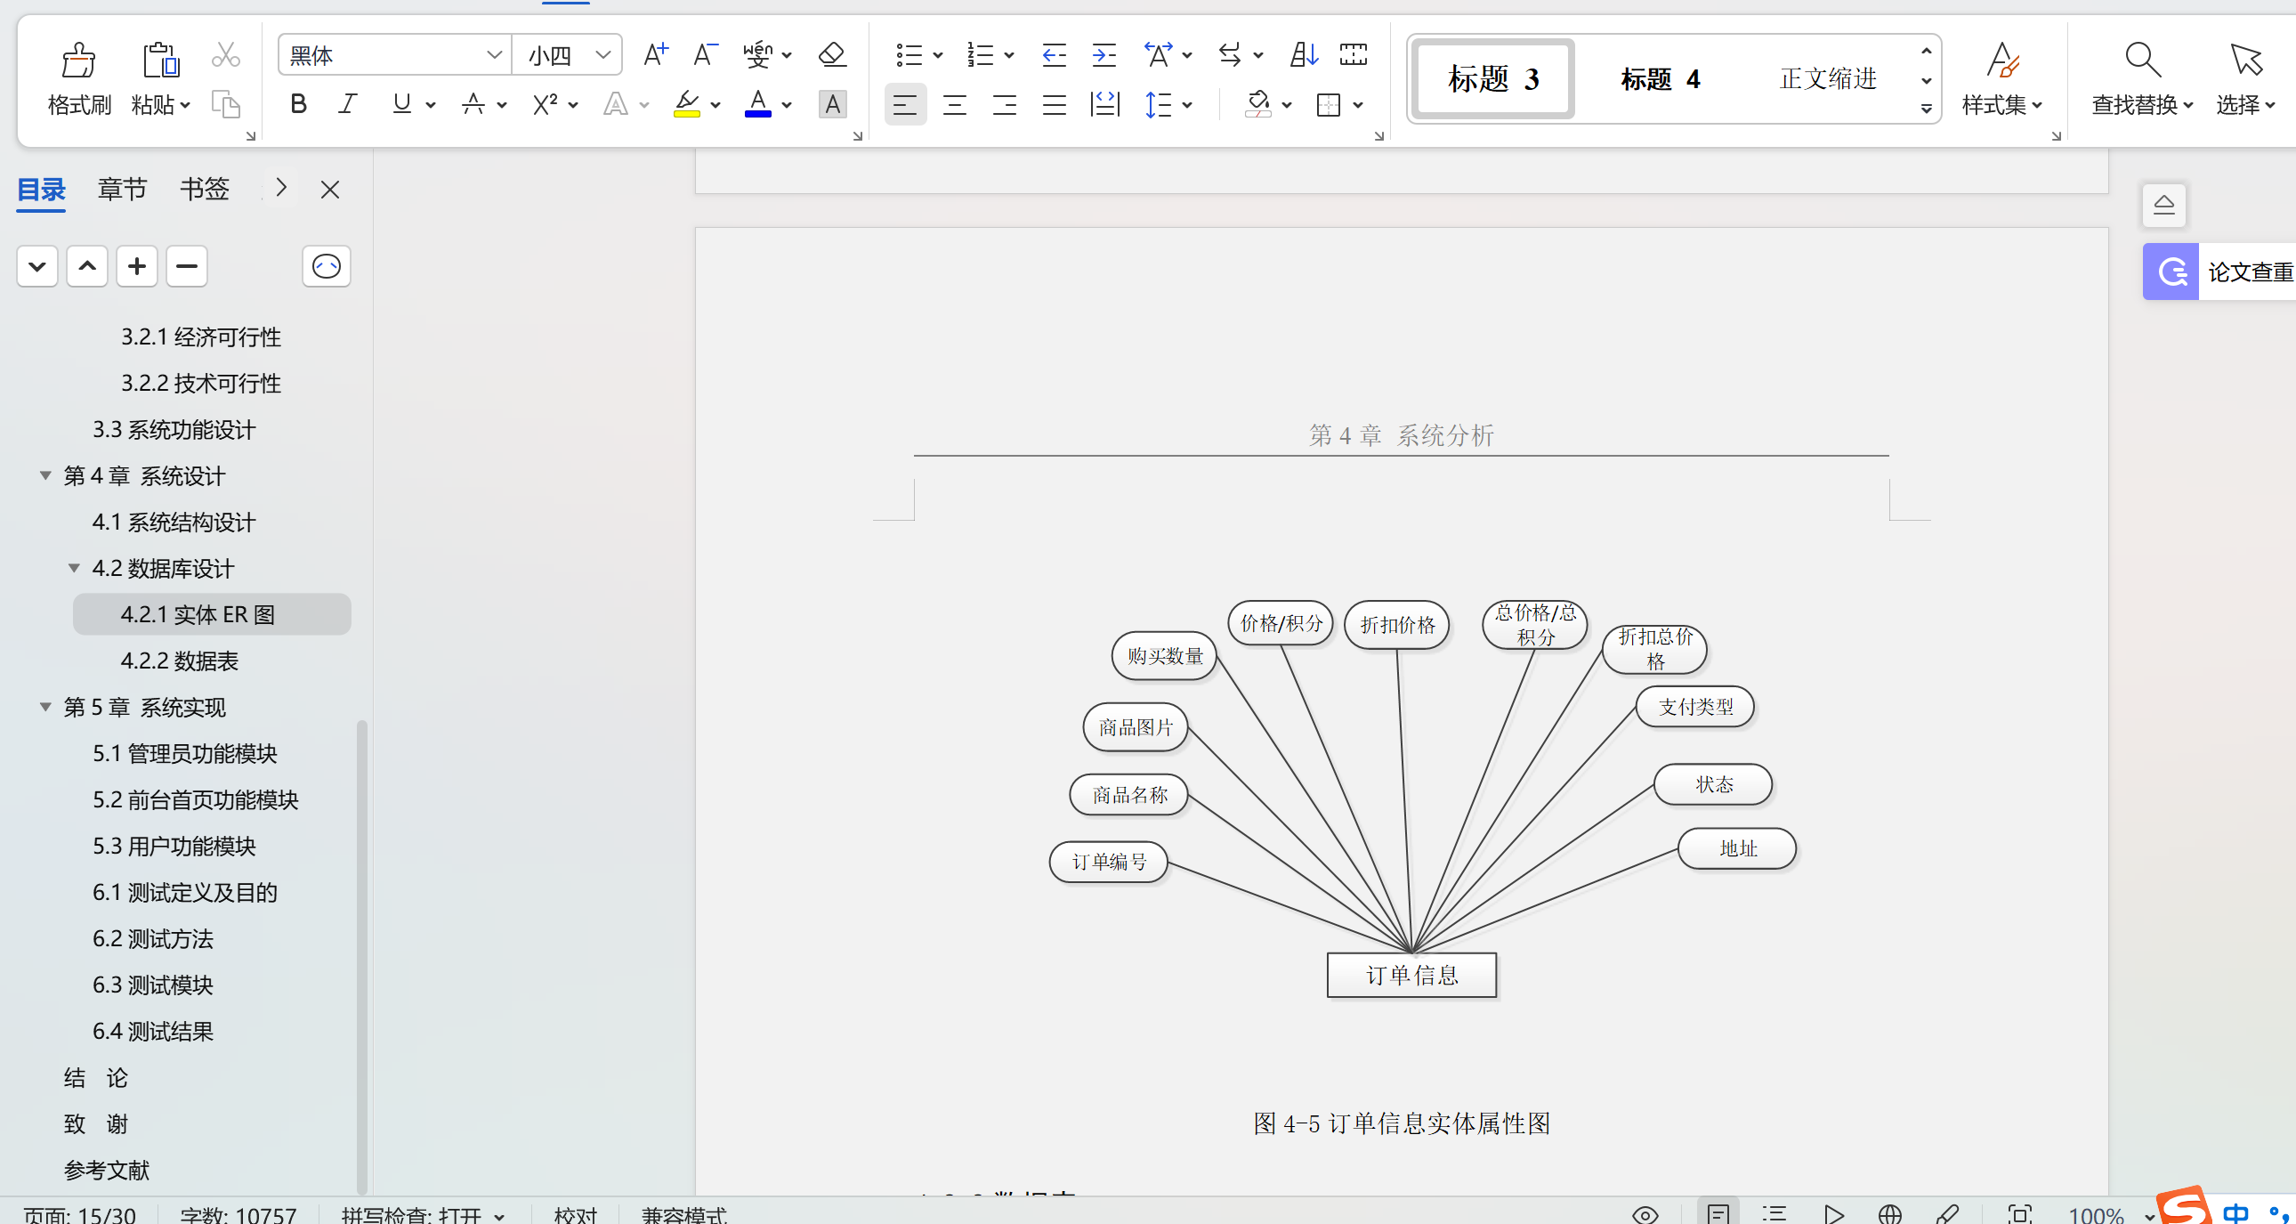Image resolution: width=2296 pixels, height=1224 pixels.
Task: Switch to 目录 tab
Action: point(41,189)
